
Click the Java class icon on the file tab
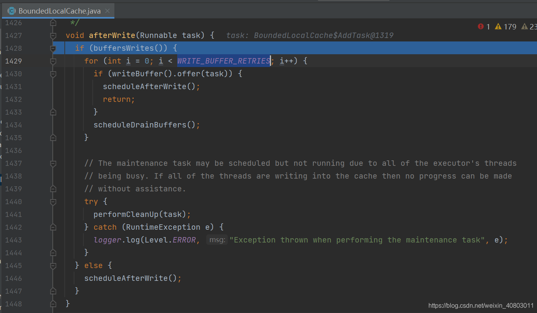(12, 11)
